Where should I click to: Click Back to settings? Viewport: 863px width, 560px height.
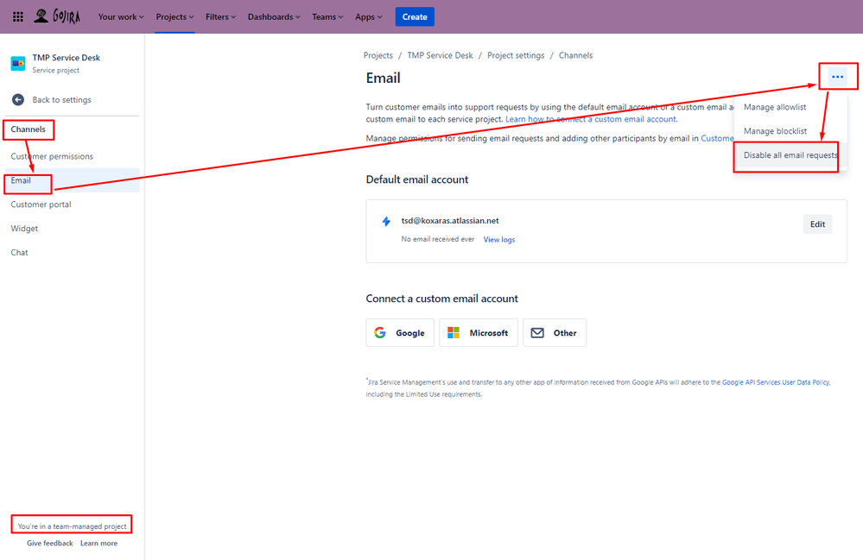click(61, 99)
